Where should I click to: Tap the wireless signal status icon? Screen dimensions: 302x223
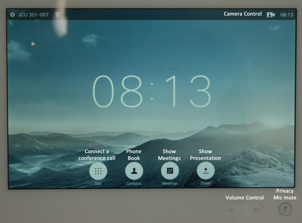point(57,15)
